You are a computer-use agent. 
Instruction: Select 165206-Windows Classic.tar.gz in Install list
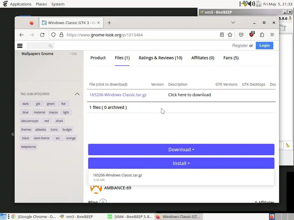point(181,177)
